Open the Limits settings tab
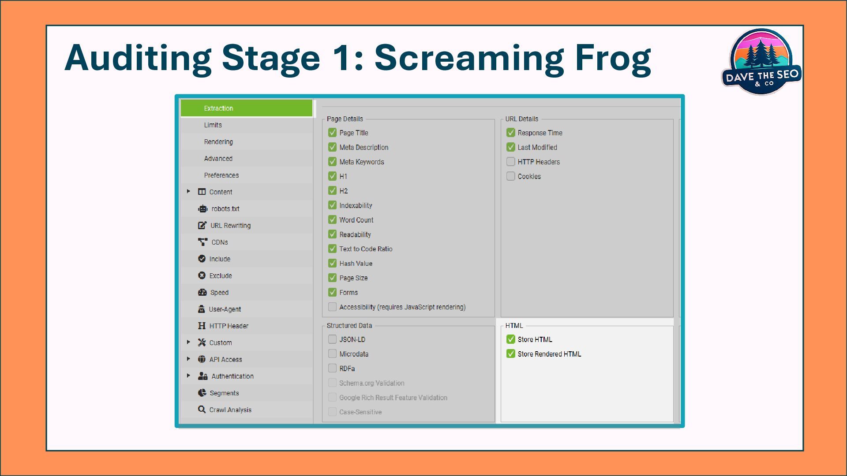The width and height of the screenshot is (847, 476). coord(213,125)
